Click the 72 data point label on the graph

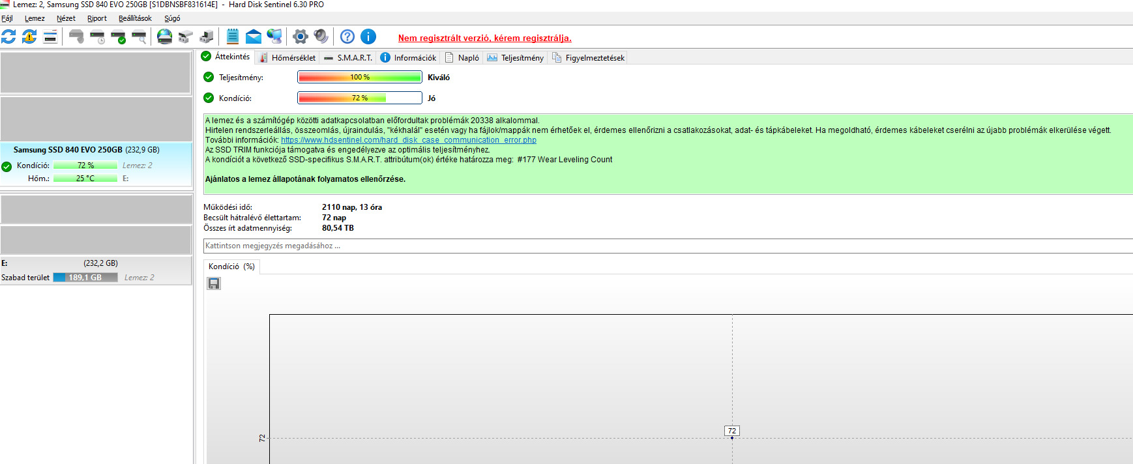pos(732,431)
